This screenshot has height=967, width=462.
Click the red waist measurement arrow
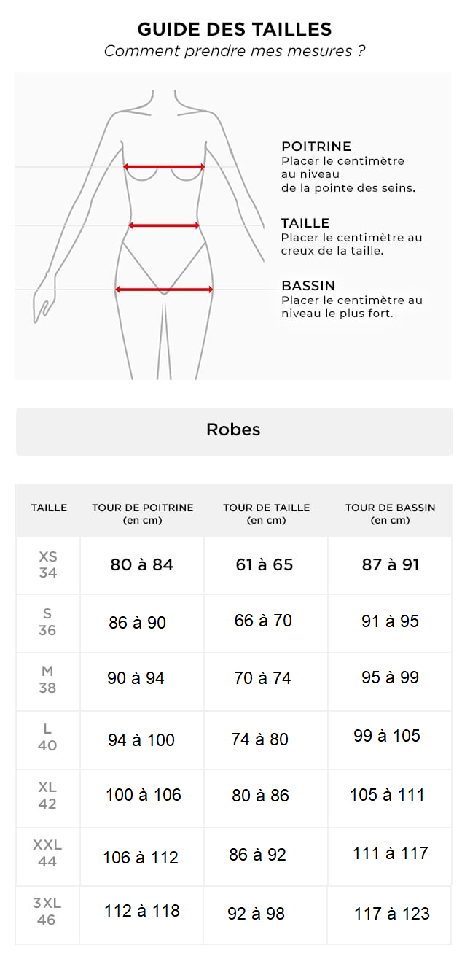pos(164,225)
